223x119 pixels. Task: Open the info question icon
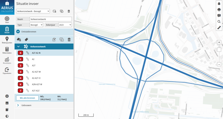(219, 16)
